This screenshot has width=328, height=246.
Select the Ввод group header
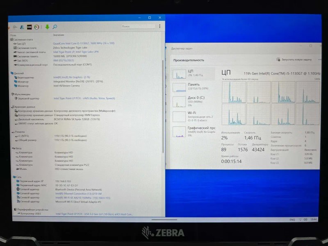point(17,148)
